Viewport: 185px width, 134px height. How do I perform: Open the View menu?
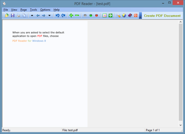14,10
